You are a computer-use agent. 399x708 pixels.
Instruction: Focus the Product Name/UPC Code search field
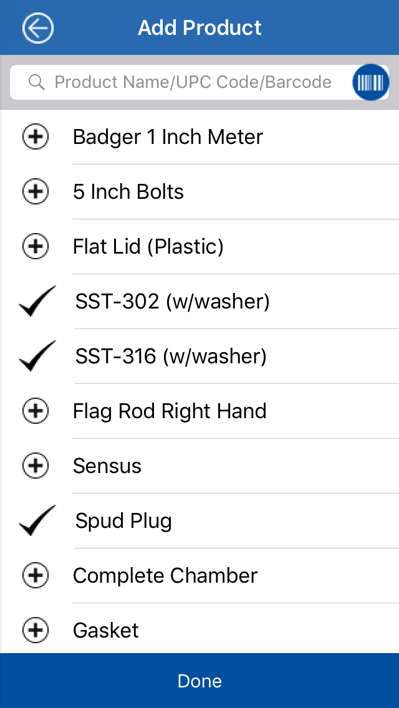[193, 82]
